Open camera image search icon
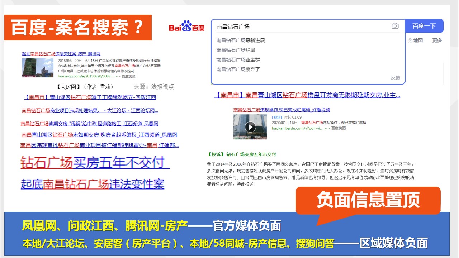The height and width of the screenshot is (258, 459). click(x=395, y=26)
